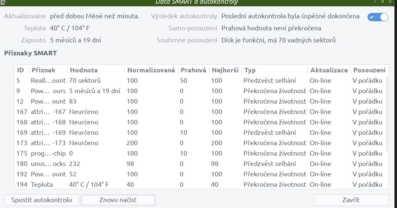This screenshot has height=208, width=397.
Task: Click Nejhorší column header
Action: pos(225,70)
